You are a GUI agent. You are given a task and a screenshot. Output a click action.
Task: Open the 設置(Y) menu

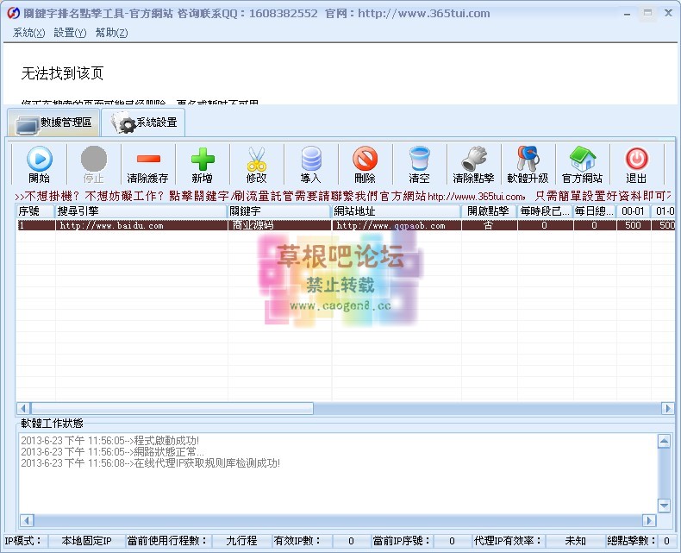point(70,33)
